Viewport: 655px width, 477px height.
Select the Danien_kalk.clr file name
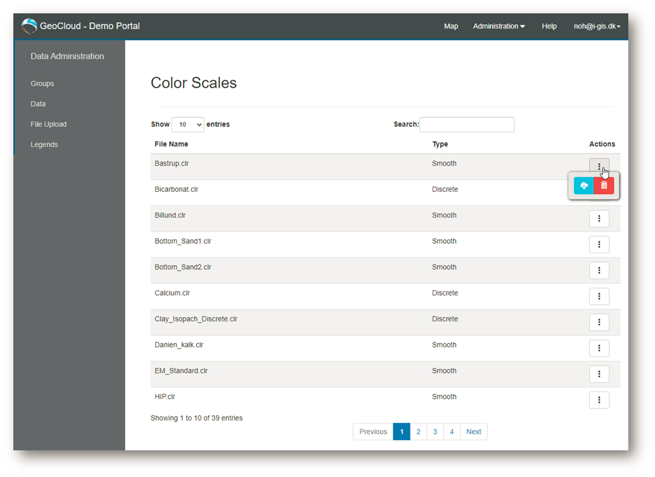(179, 345)
